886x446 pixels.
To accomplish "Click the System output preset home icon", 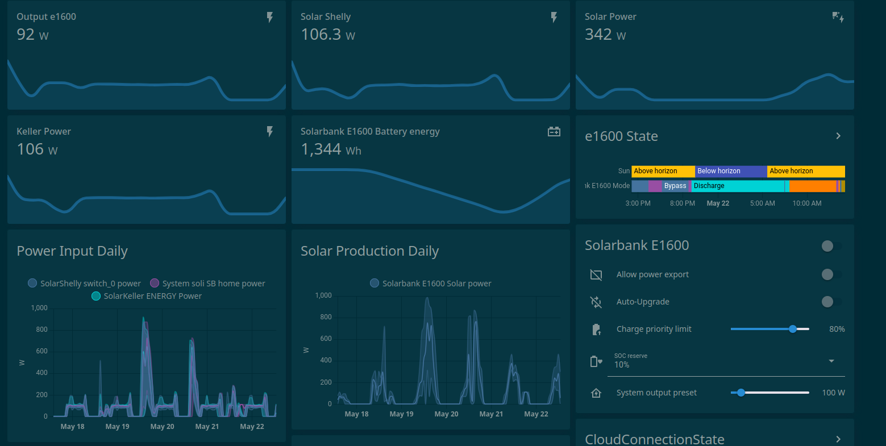I will coord(596,393).
